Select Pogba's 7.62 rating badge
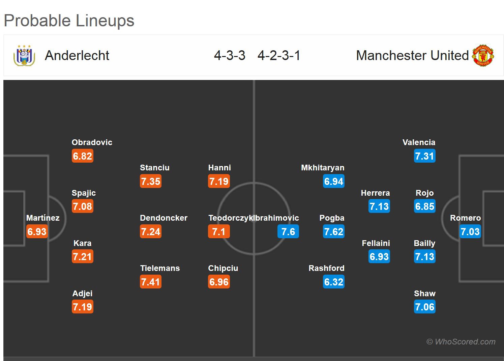The width and height of the screenshot is (504, 361). tap(333, 232)
